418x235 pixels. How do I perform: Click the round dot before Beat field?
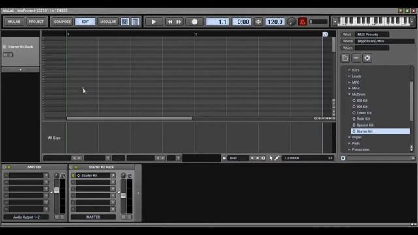click(224, 158)
